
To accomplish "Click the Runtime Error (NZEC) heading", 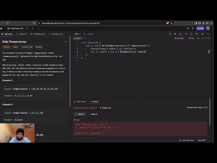I will pos(85,108).
